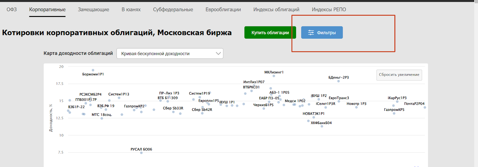
Task: Select the ПР-Лиз 1Р3 bond label
Action: (169, 93)
